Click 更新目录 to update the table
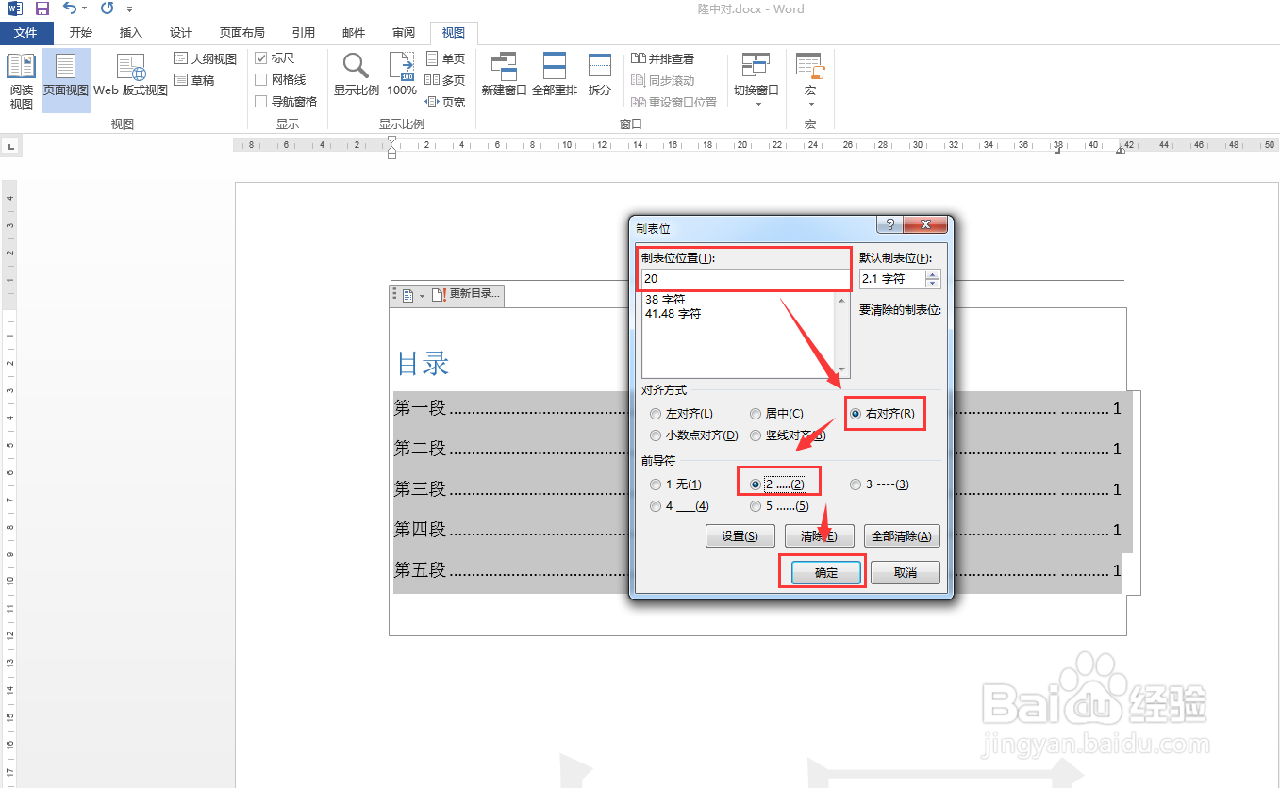 [x=467, y=294]
